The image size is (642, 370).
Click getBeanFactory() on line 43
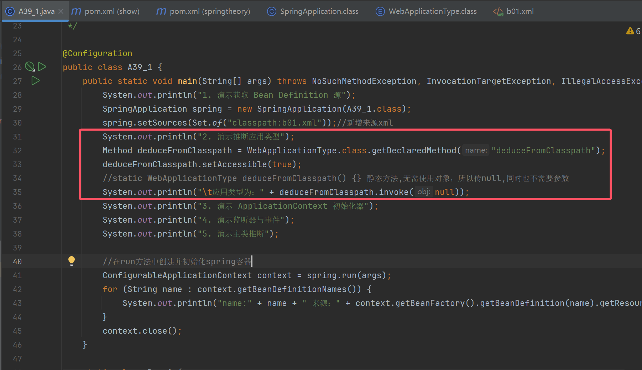pos(435,303)
